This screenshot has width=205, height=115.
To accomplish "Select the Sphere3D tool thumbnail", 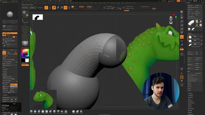I will pos(201,25).
